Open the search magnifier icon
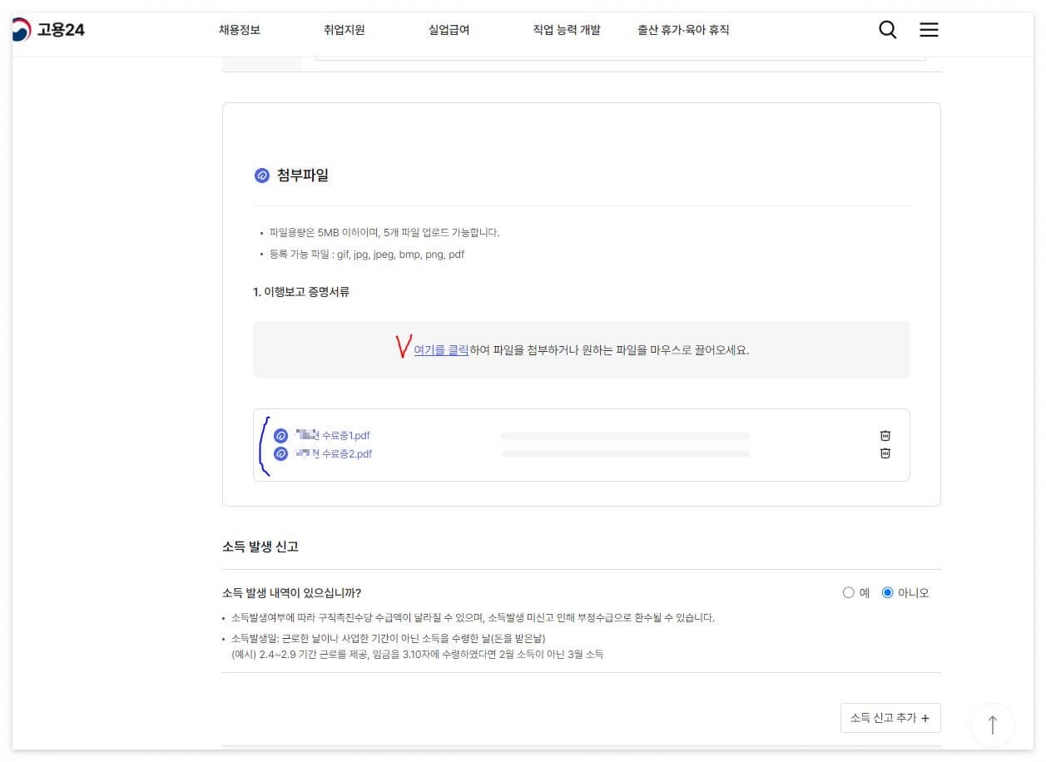Image resolution: width=1046 pixels, height=762 pixels. (887, 29)
